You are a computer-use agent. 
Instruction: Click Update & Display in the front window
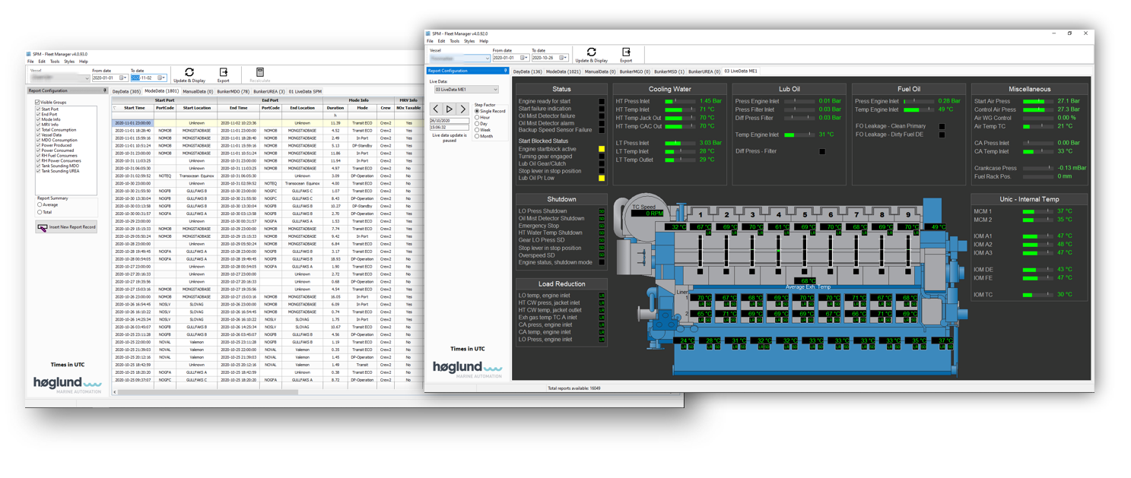click(x=591, y=55)
